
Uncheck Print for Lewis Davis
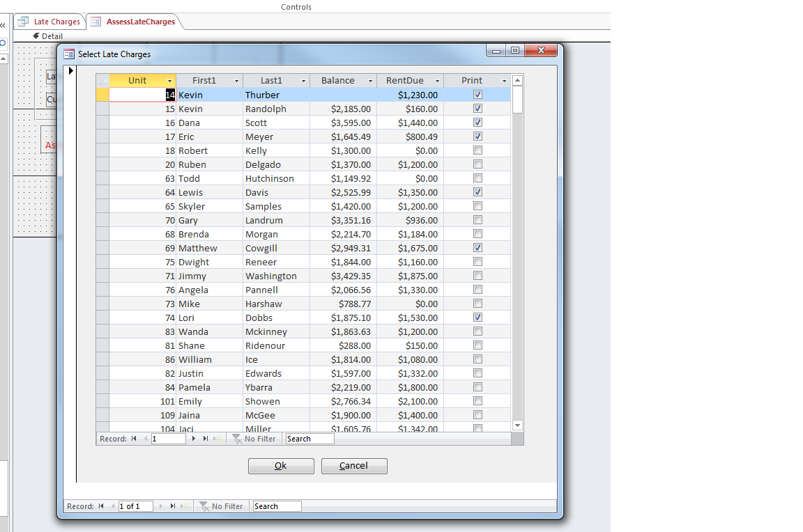(477, 191)
